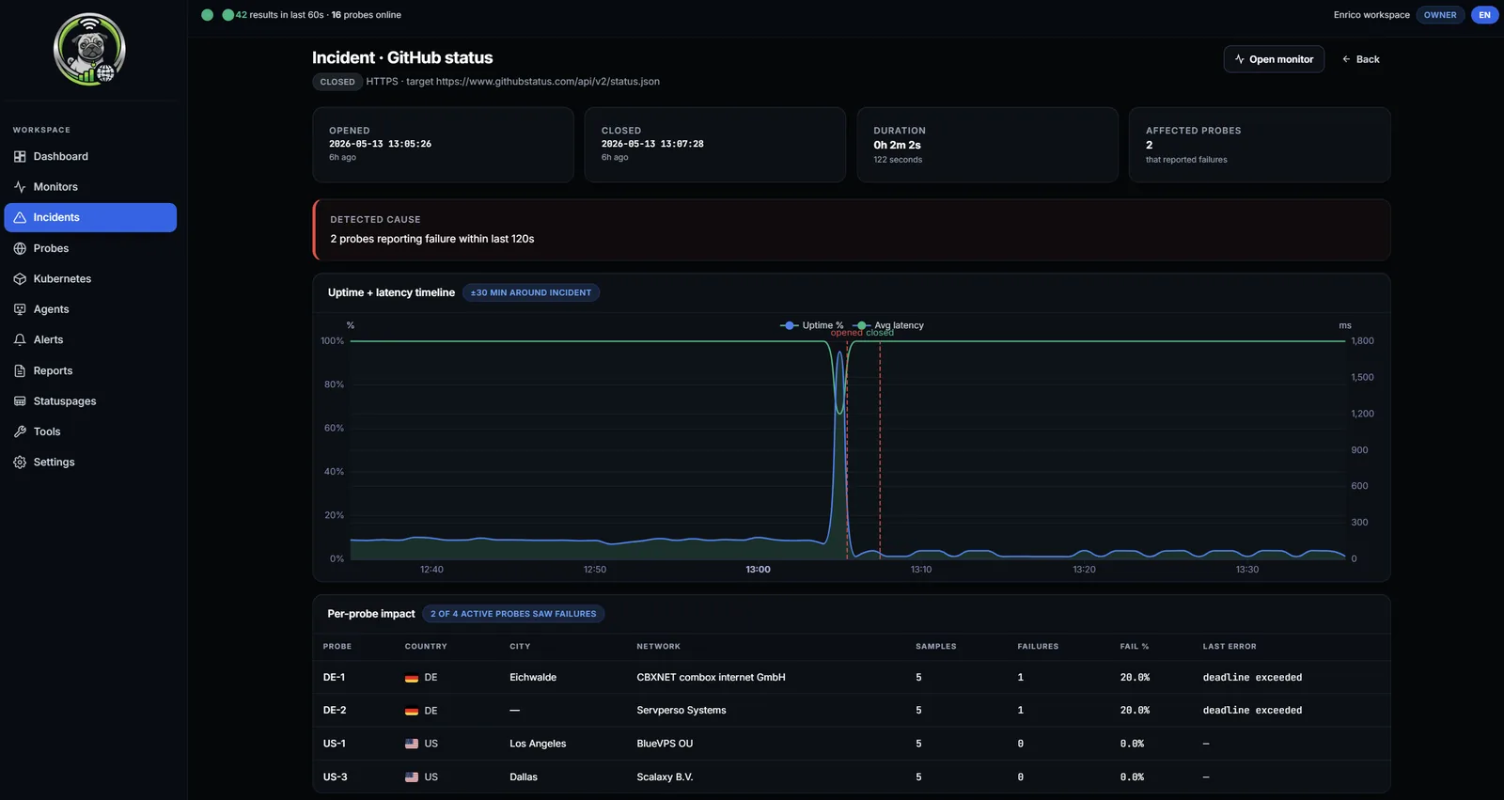Click the ±30 MIN AROUND INCIDENT badge

point(531,292)
